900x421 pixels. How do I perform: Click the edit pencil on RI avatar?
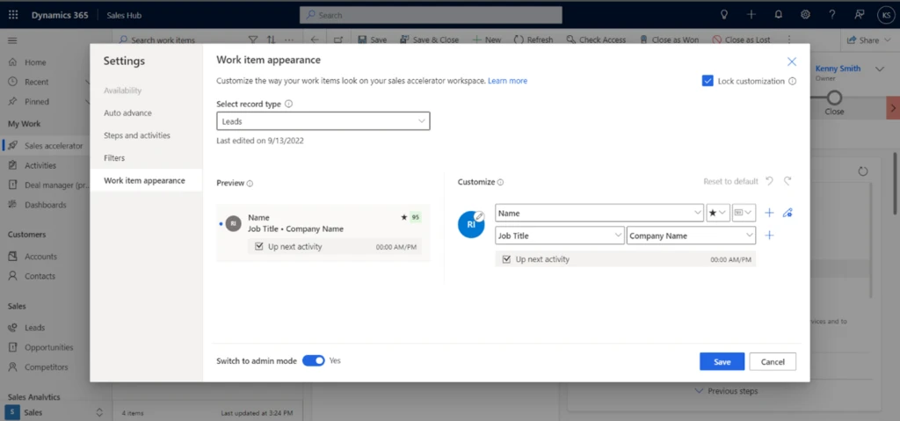[x=479, y=216]
